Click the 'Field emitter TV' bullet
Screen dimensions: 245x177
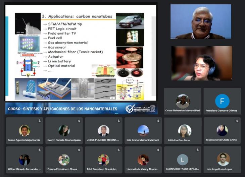click(x=62, y=34)
